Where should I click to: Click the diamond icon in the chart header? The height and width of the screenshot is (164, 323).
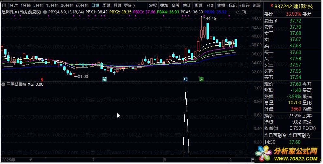[238, 12]
